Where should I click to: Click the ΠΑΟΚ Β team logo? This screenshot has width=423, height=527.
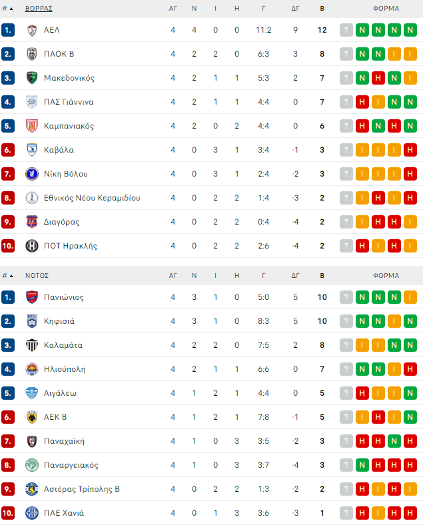(31, 54)
